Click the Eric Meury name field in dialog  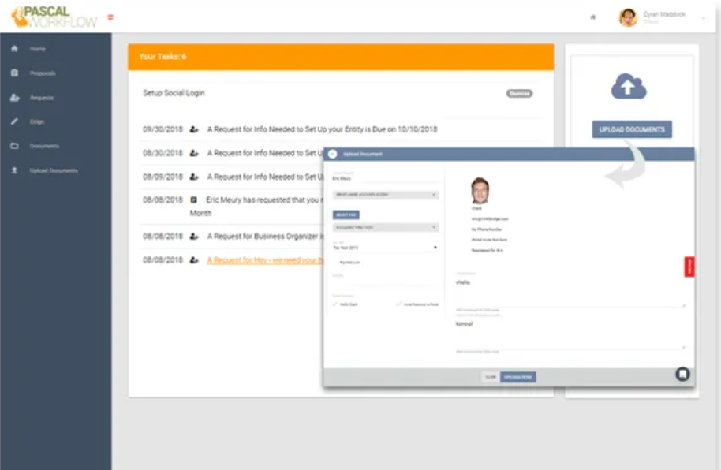(385, 178)
